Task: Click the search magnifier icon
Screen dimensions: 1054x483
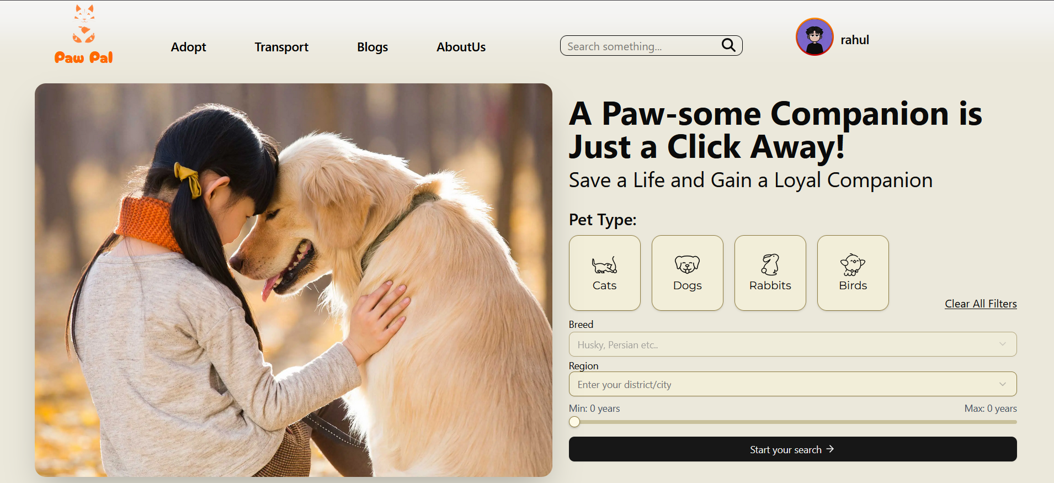Action: click(x=728, y=45)
